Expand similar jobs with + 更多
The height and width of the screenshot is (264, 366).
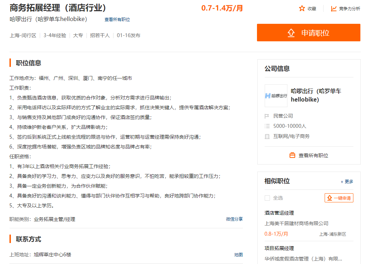click(x=347, y=182)
